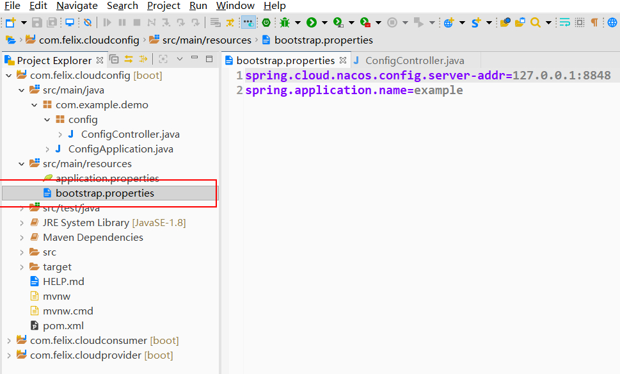This screenshot has height=374, width=620.
Task: Click the Drop to Frame icon
Action: (x=215, y=22)
